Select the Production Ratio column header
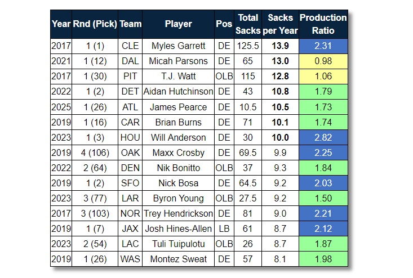 [x=323, y=24]
